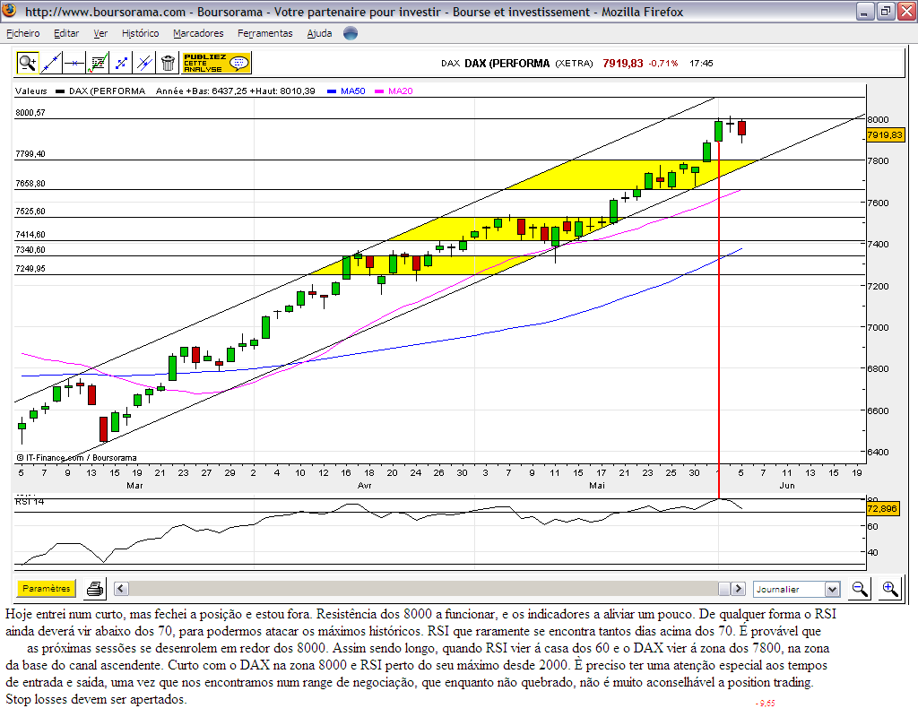The height and width of the screenshot is (717, 918).
Task: Click the Jun month label on axis
Action: pos(787,485)
